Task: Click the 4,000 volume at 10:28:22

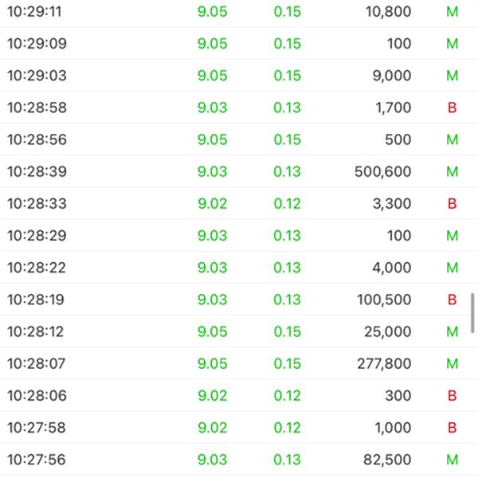Action: (x=392, y=268)
